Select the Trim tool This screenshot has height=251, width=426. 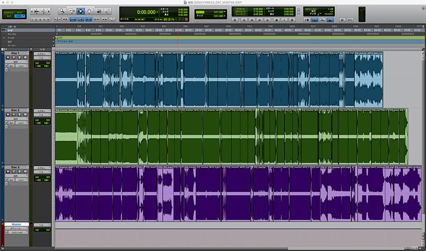pyautogui.click(x=72, y=11)
